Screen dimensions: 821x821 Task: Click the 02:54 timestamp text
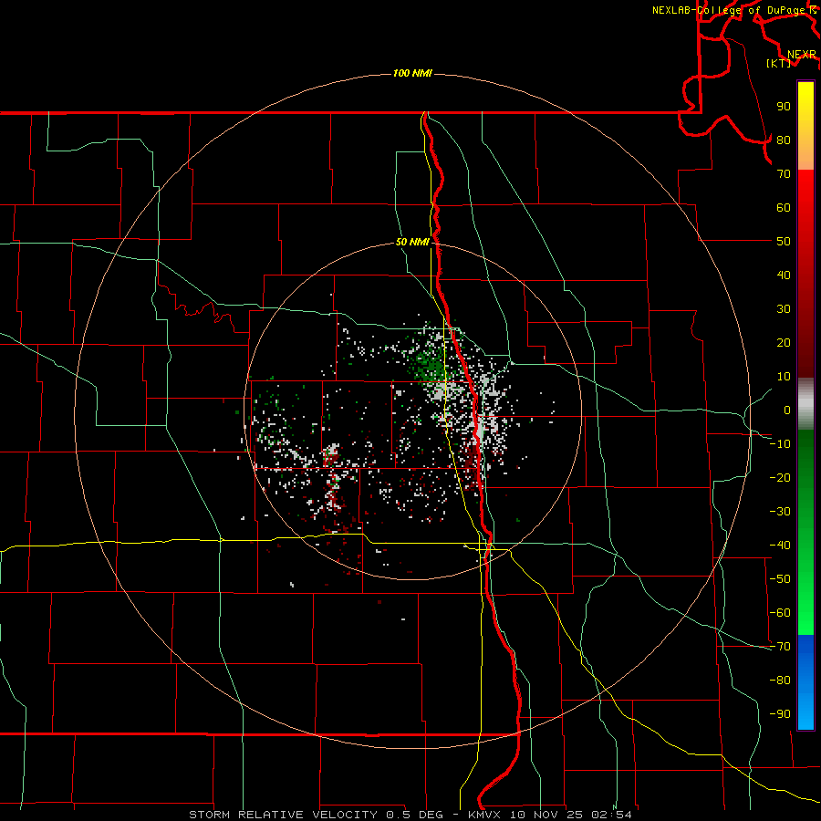tap(611, 815)
